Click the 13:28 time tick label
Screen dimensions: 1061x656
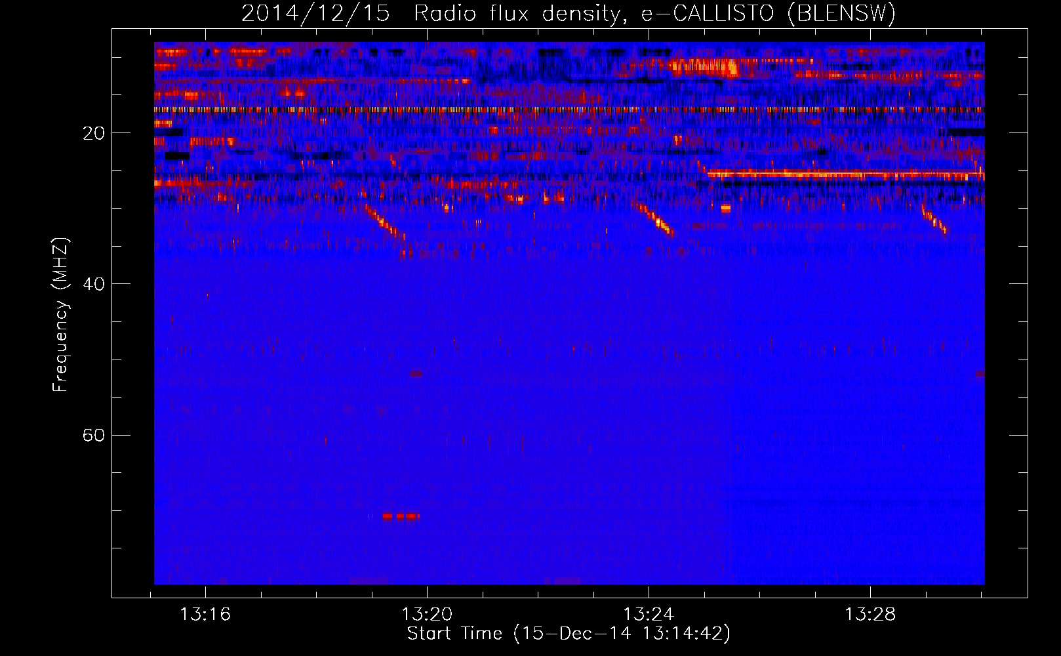tap(870, 615)
